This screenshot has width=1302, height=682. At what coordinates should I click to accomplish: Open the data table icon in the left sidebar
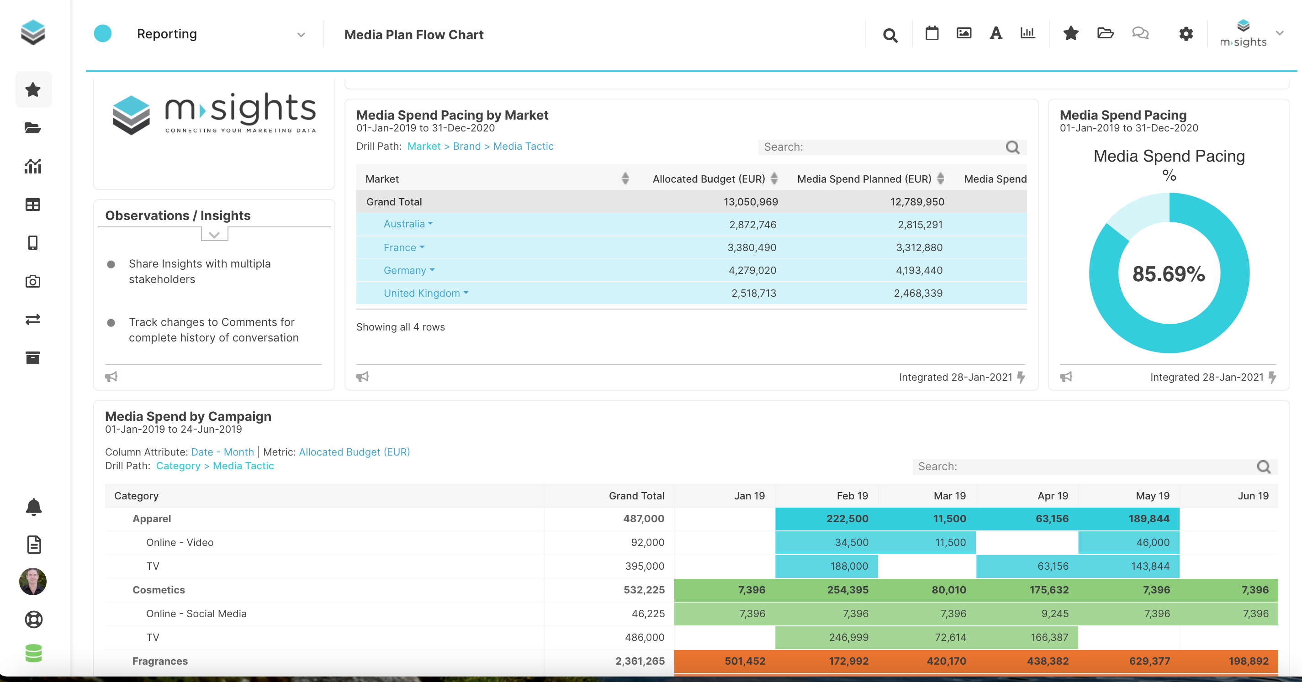(x=33, y=205)
